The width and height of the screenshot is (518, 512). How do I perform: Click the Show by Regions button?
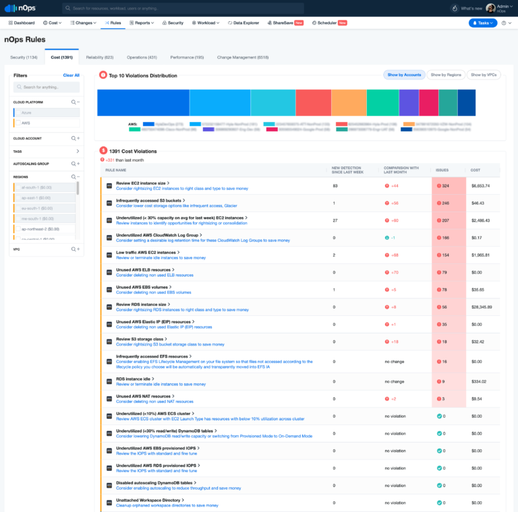click(445, 75)
